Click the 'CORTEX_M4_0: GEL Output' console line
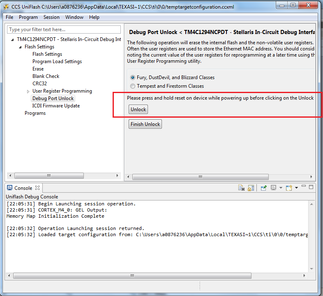Image resolution: width=323 pixels, height=296 pixels. point(57,210)
